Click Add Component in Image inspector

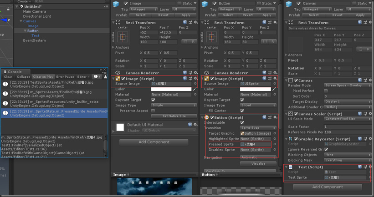[x=154, y=142]
